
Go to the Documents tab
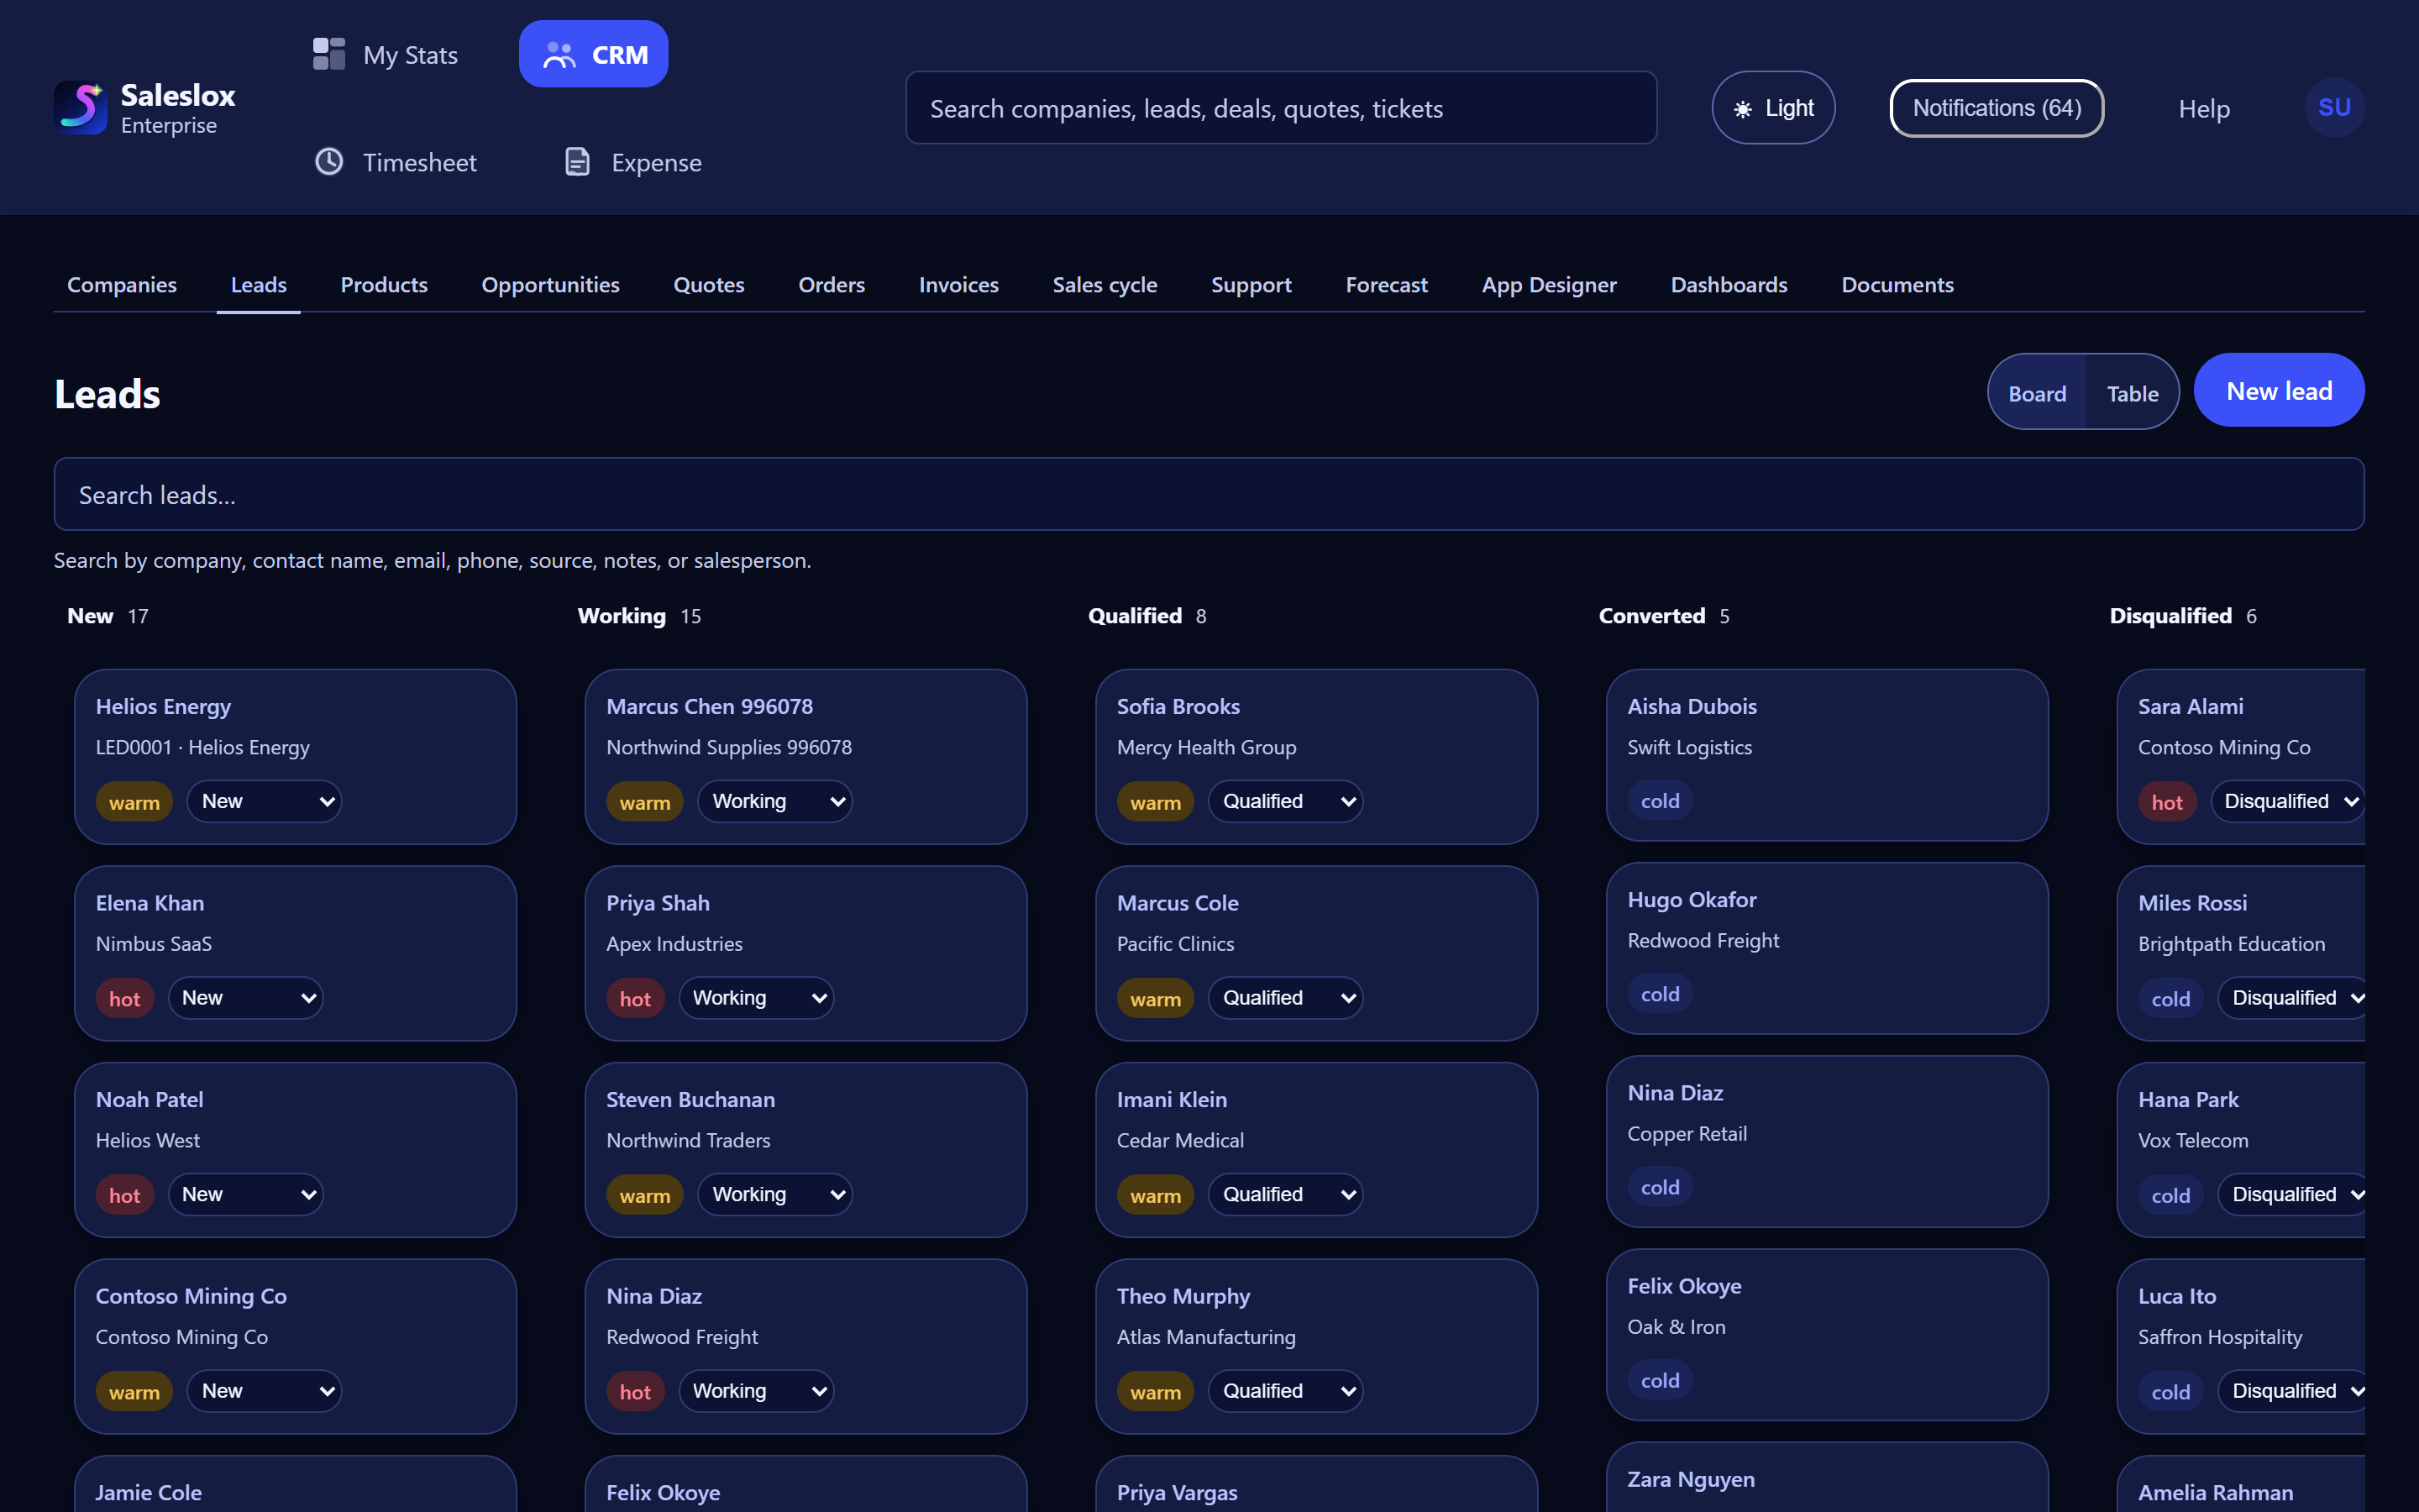point(1897,285)
